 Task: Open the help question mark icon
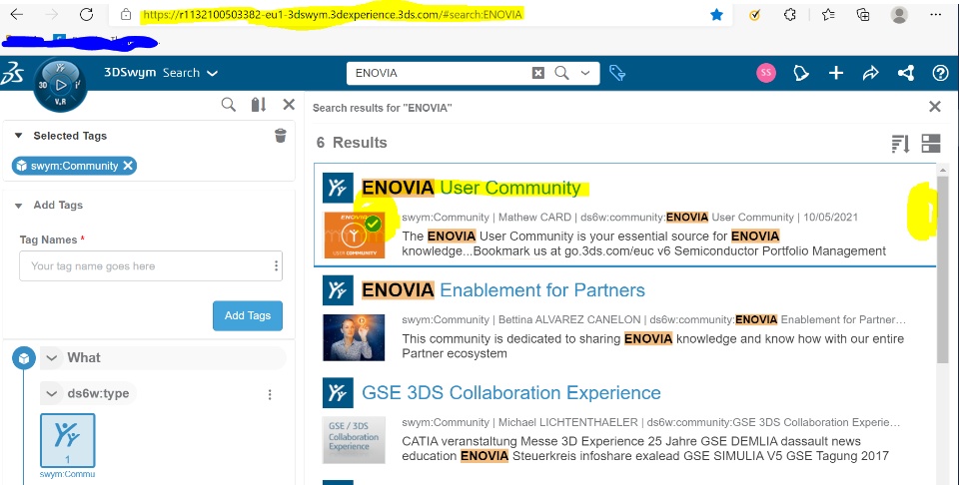tap(940, 73)
